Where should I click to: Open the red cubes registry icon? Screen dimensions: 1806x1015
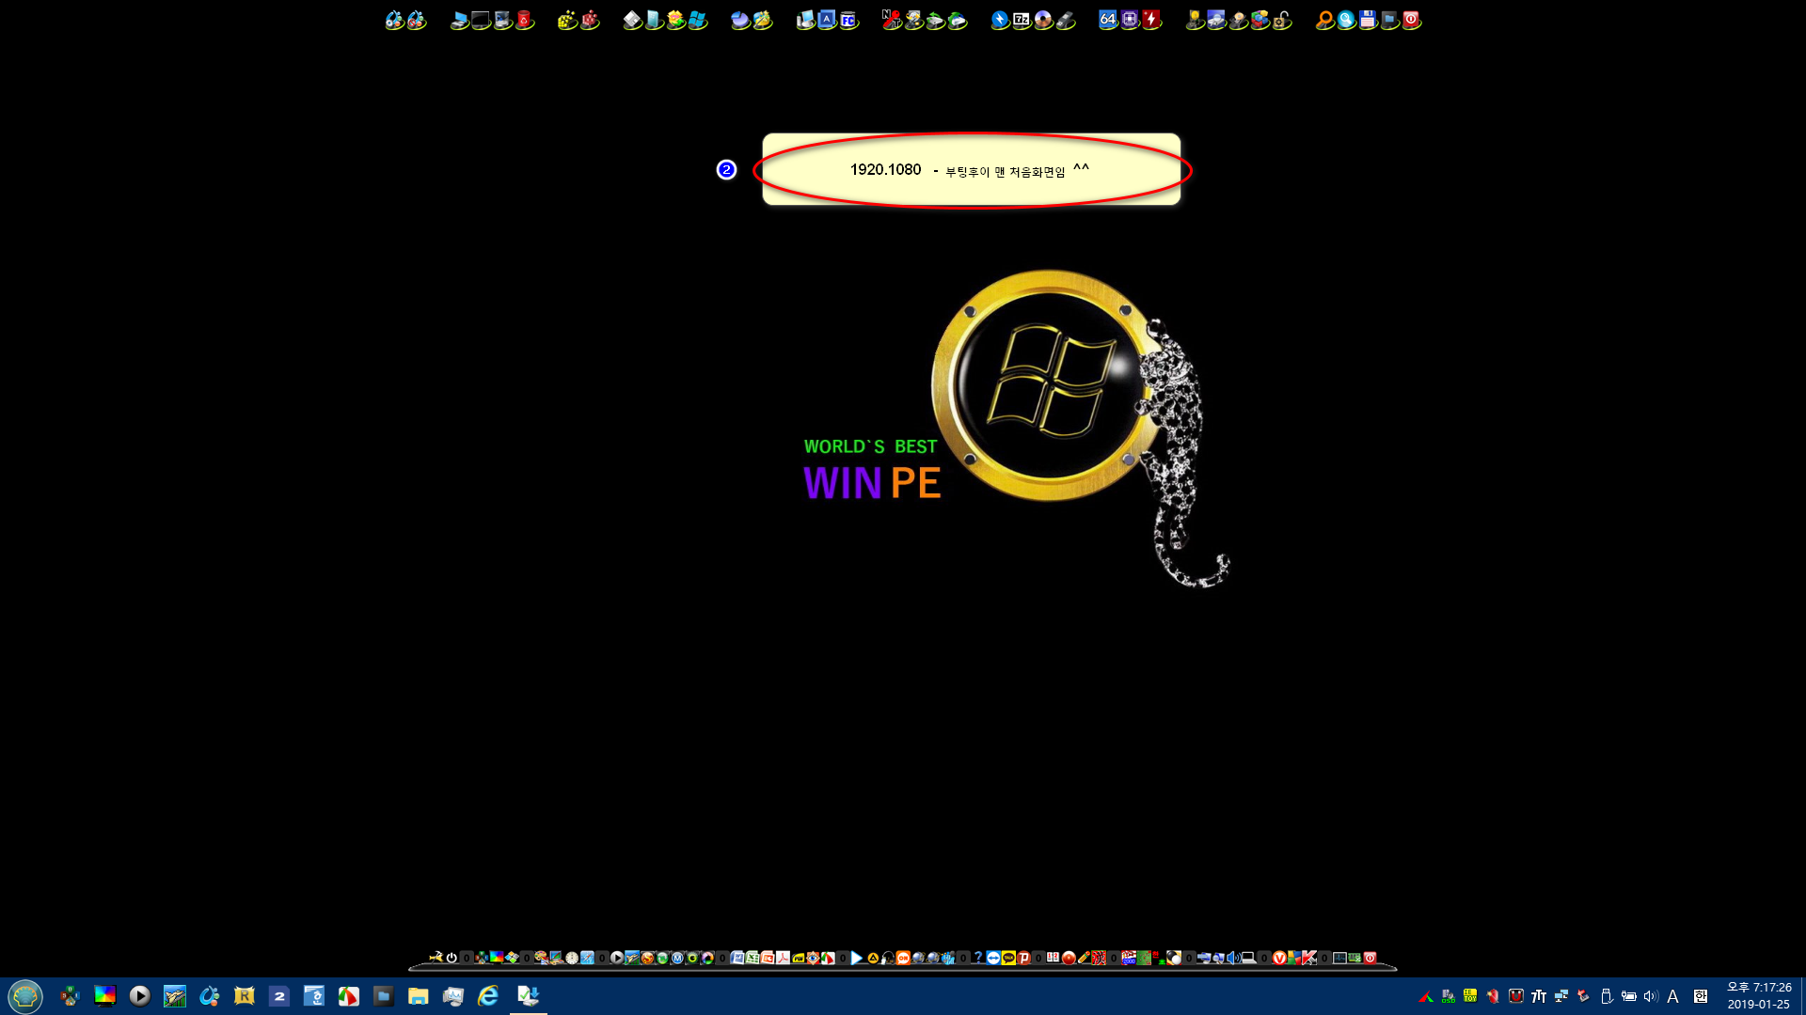pyautogui.click(x=590, y=20)
